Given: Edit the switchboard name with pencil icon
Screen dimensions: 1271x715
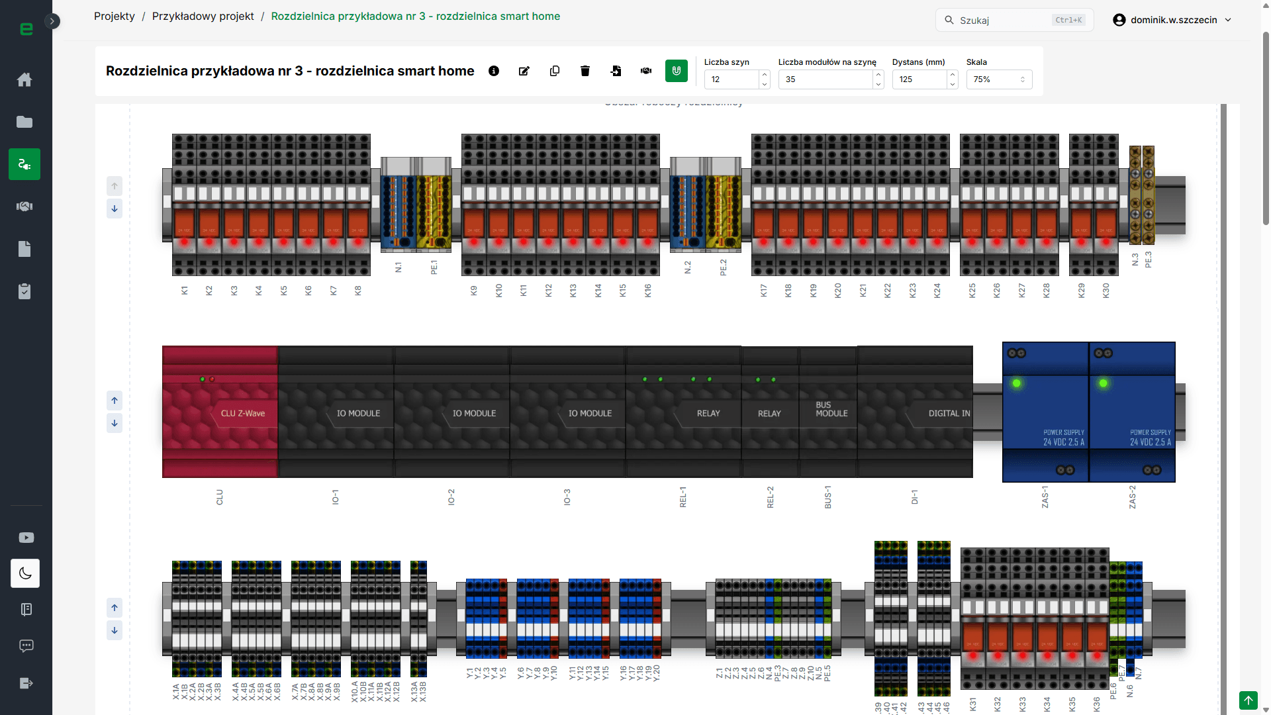Looking at the screenshot, I should tap(524, 71).
